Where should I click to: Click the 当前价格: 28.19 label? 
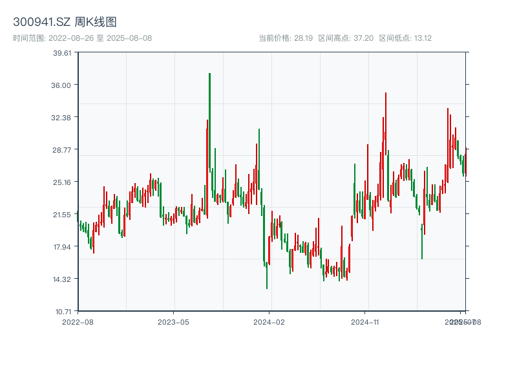286,38
